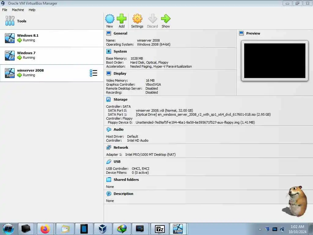Click the Windows Start orb
Image resolution: width=313 pixels, height=235 pixels.
click(8, 229)
